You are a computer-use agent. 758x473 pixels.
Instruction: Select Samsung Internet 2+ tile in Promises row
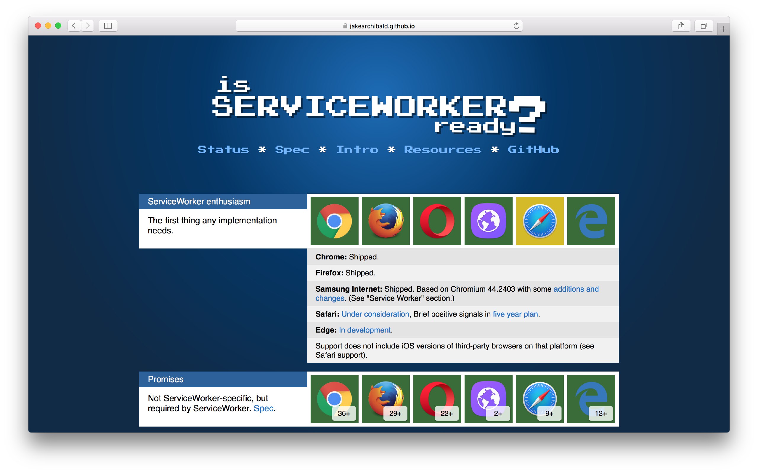click(x=489, y=399)
